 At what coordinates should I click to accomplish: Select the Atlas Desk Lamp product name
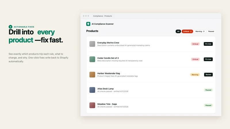tap(106, 89)
